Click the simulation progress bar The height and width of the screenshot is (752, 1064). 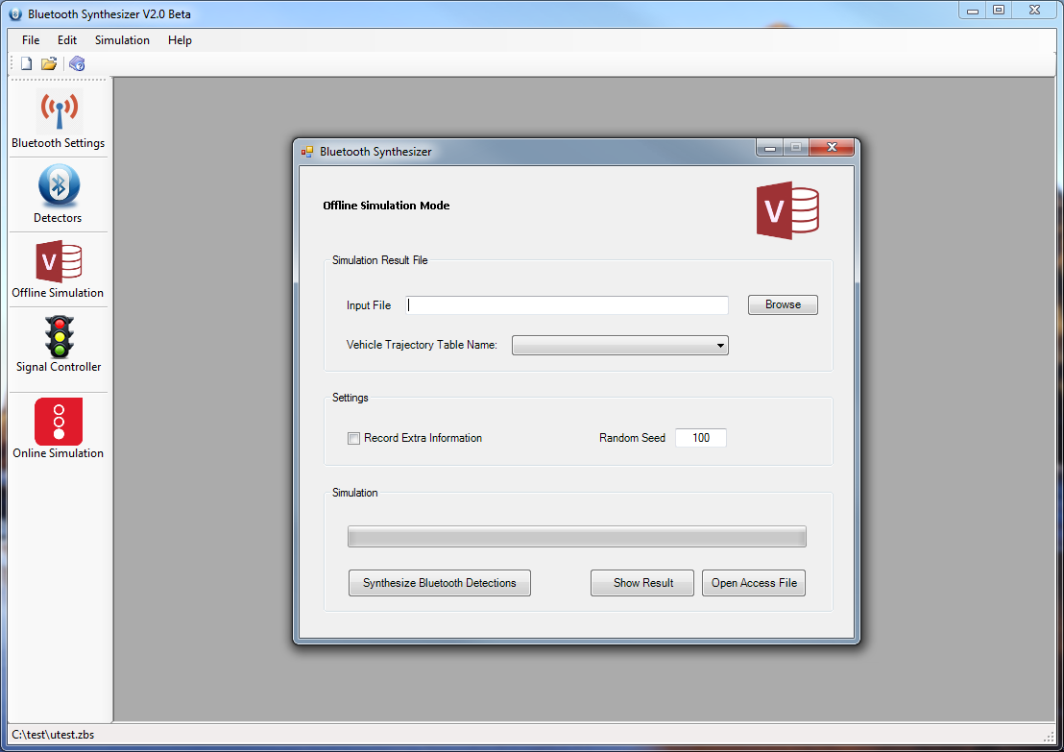pos(577,536)
